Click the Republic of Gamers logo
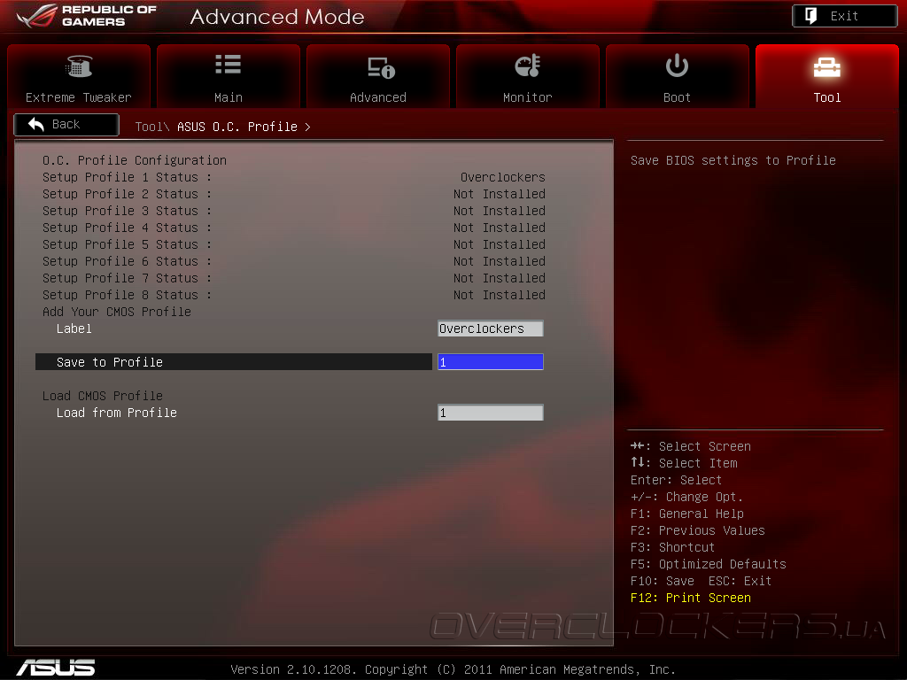 (87, 16)
